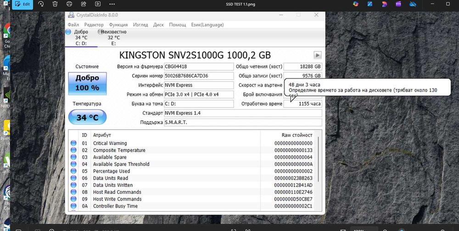Open the blue Designer icon in the toolbar
Image resolution: width=459 pixels, height=231 pixels.
370,4
